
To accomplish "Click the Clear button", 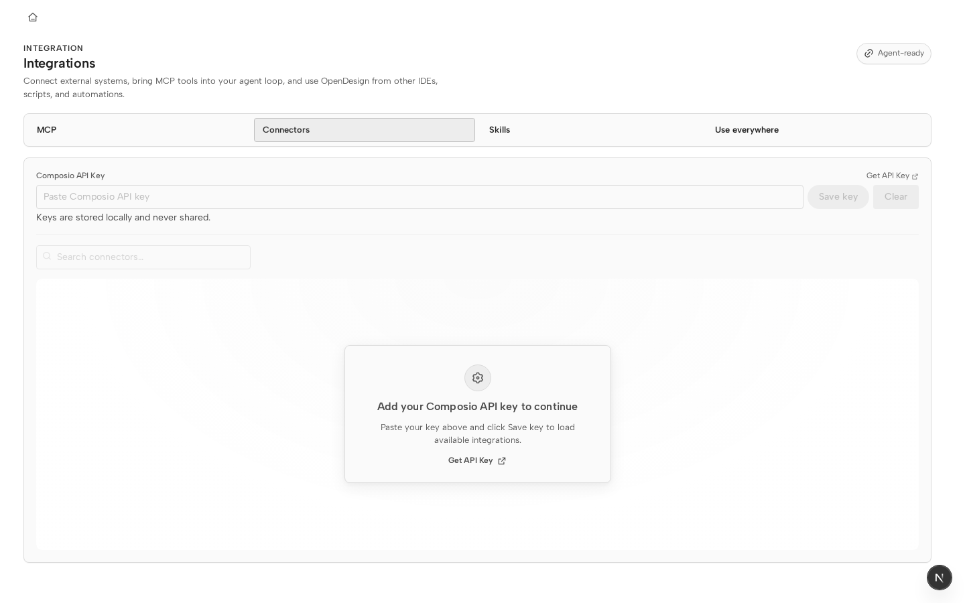I will click(x=896, y=197).
